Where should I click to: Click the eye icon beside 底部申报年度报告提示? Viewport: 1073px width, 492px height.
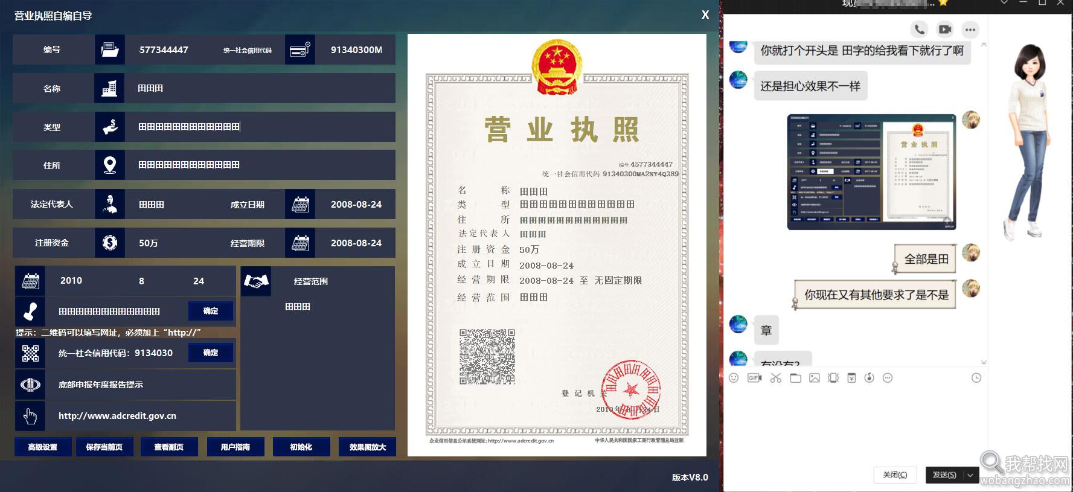click(x=30, y=385)
